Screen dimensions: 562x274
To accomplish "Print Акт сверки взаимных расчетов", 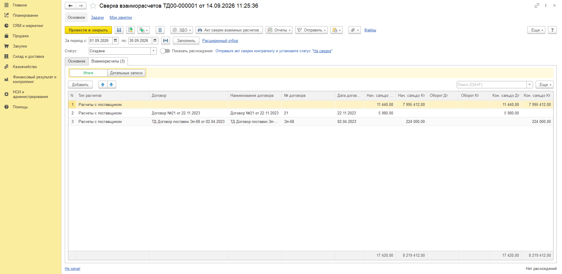I will tap(229, 30).
